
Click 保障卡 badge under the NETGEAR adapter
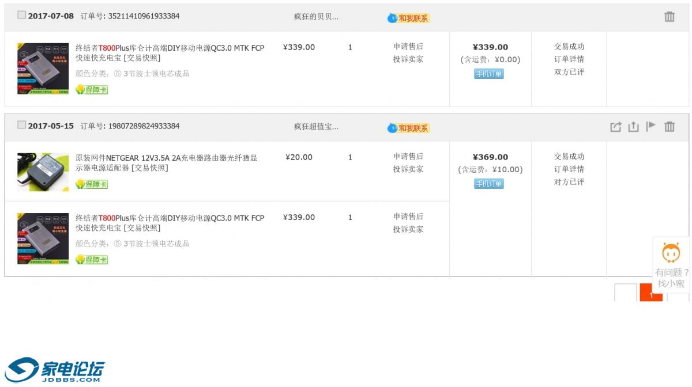tap(92, 184)
